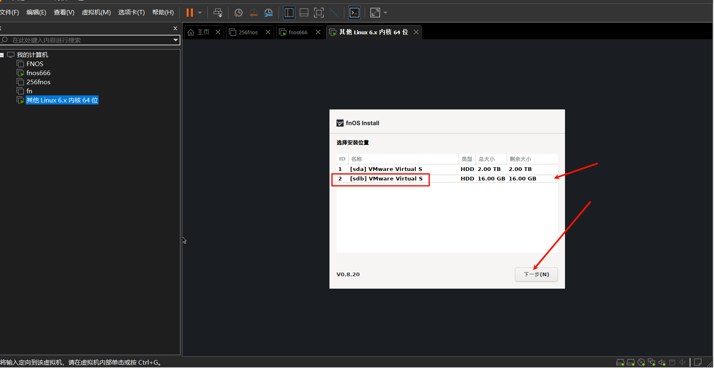The width and height of the screenshot is (714, 370).
Task: Open the 虚拟机(M) menu
Action: (96, 12)
